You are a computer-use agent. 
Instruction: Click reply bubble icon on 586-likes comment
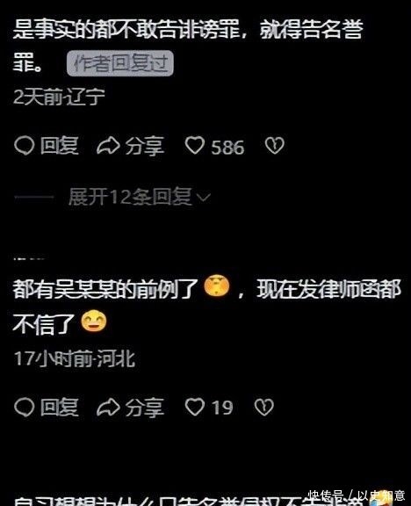(x=25, y=146)
